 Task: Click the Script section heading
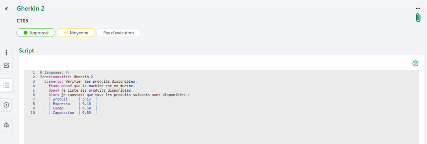[26, 51]
